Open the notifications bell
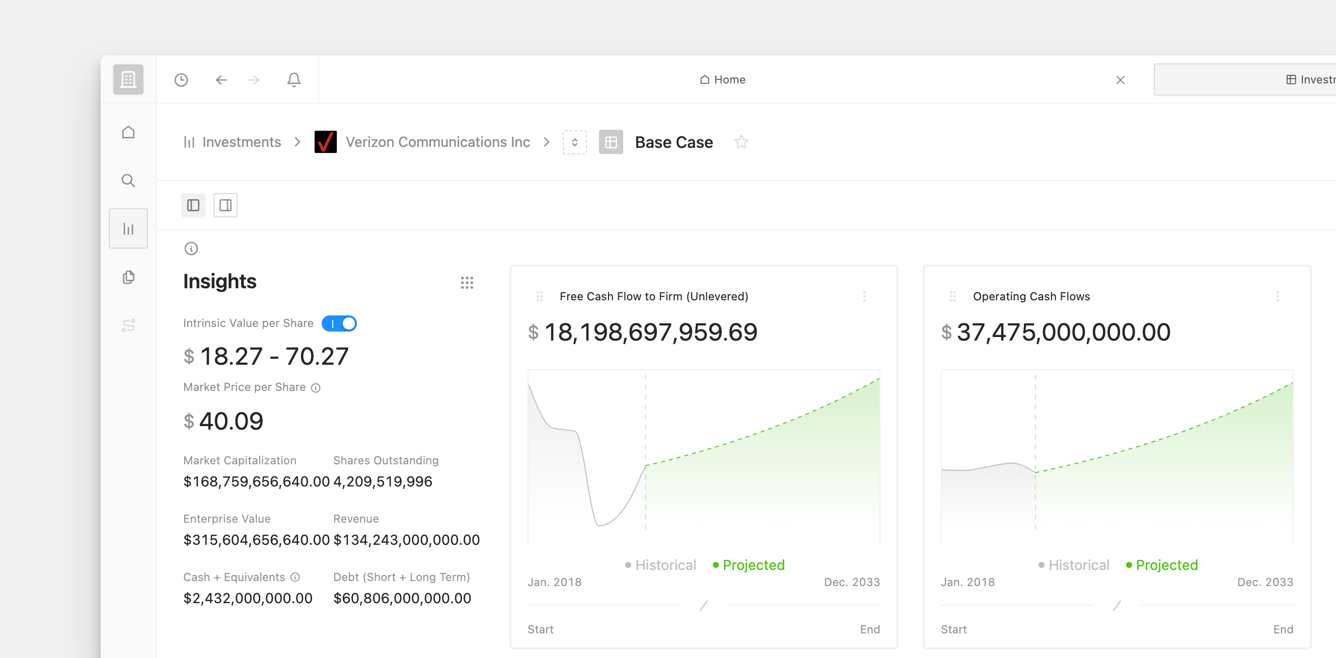This screenshot has width=1336, height=658. (293, 79)
